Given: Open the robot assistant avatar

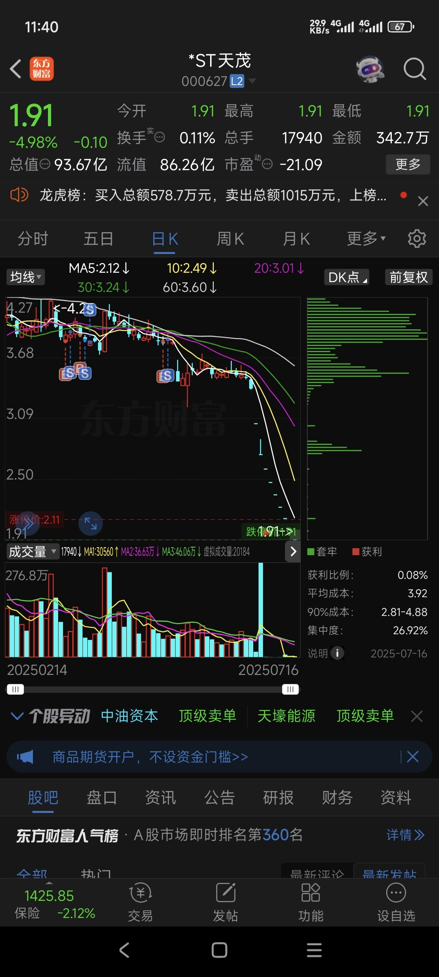Looking at the screenshot, I should (370, 69).
